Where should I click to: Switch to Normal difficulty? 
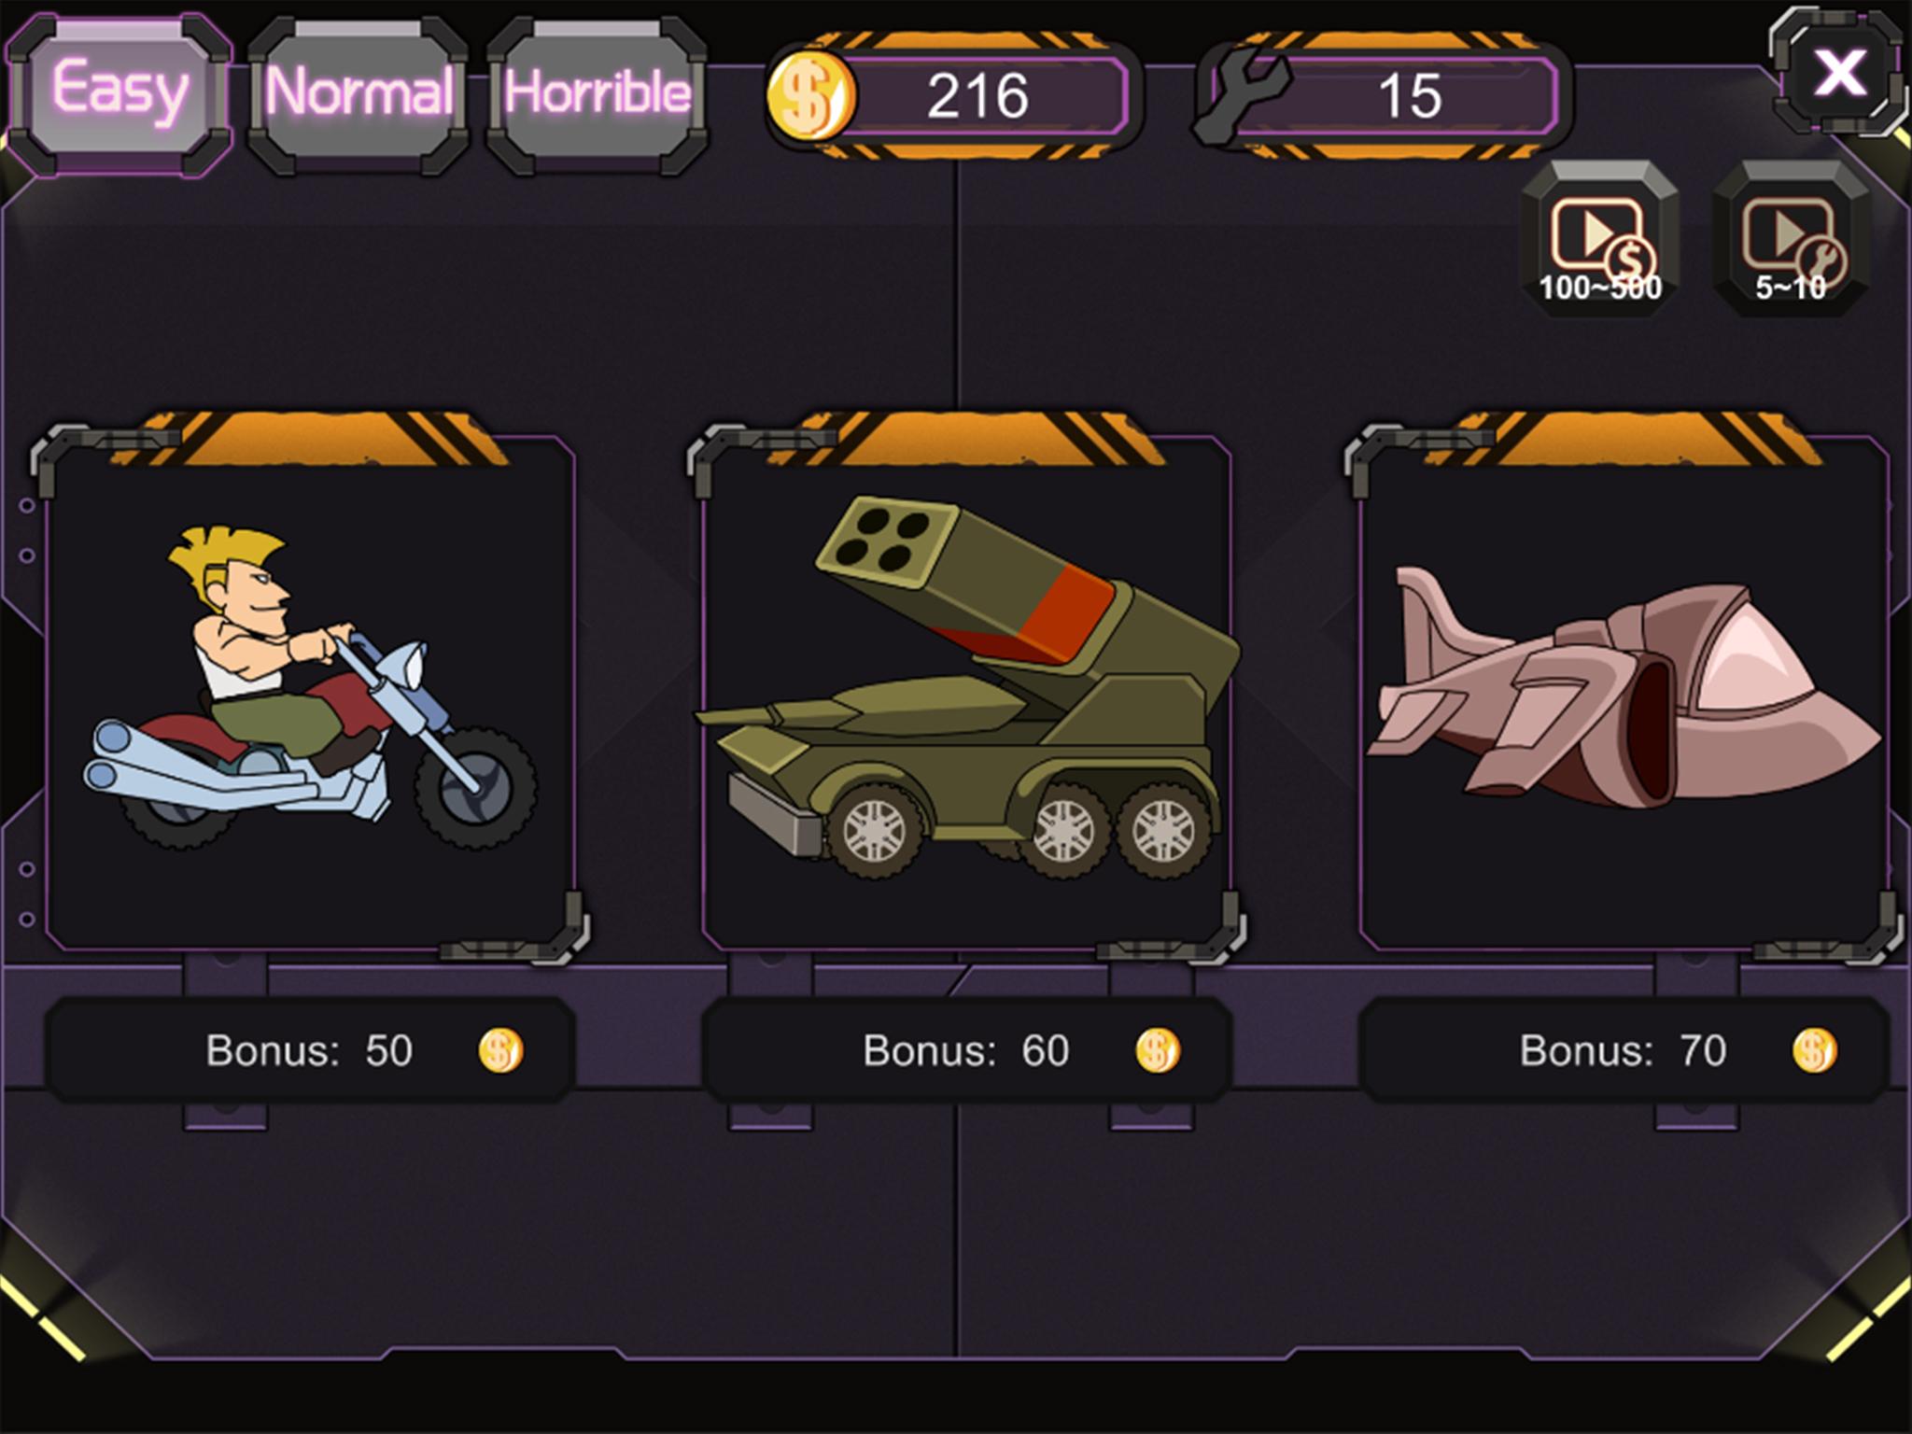358,94
